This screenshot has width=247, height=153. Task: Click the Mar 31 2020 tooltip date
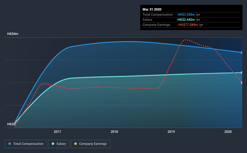point(152,9)
